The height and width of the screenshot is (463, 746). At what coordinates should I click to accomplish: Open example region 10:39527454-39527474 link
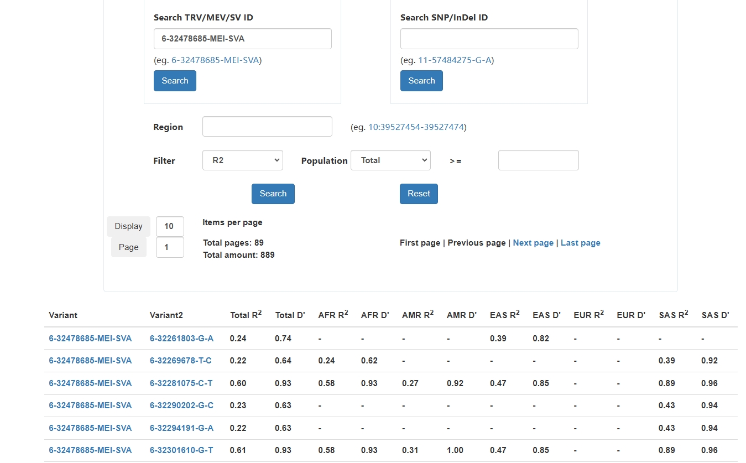pos(416,127)
